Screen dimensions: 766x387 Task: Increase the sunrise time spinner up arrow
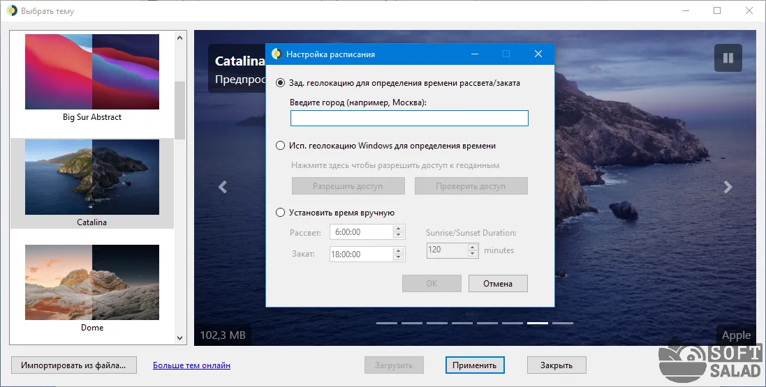pyautogui.click(x=398, y=229)
